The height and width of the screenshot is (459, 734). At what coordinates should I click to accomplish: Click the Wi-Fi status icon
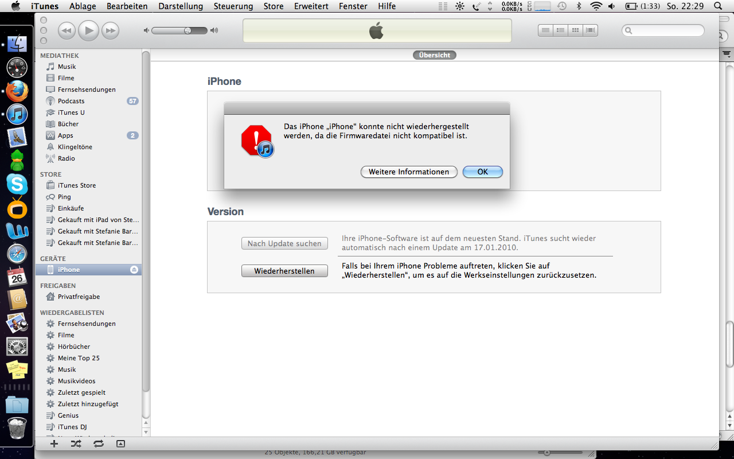pyautogui.click(x=596, y=6)
